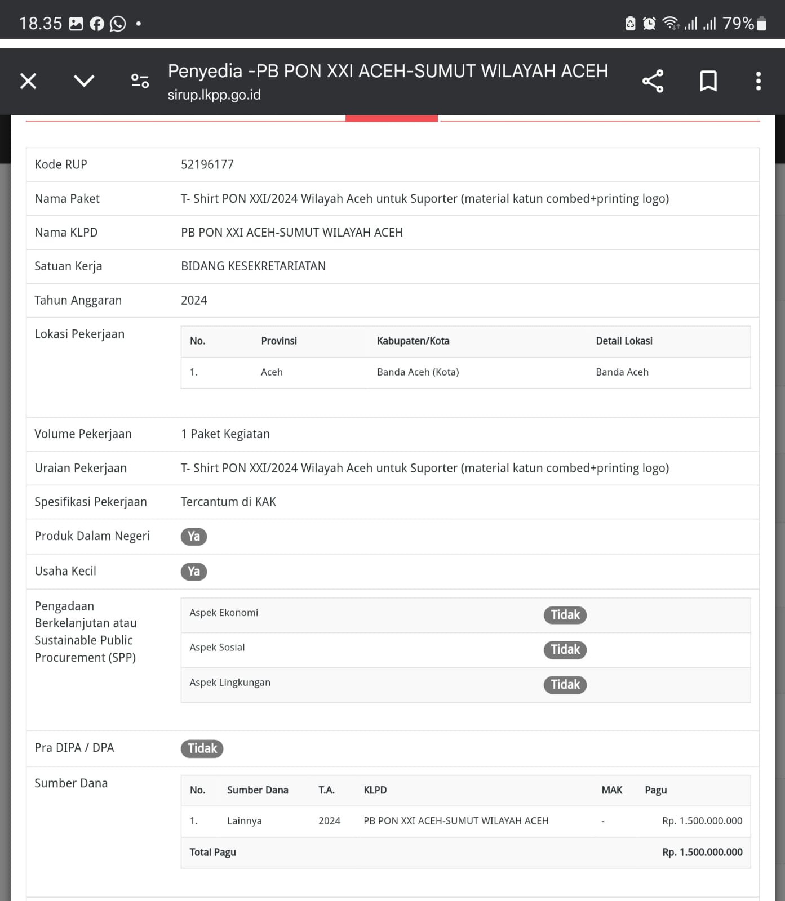Tap the Aspek Ekonomi label
785x901 pixels.
point(224,613)
